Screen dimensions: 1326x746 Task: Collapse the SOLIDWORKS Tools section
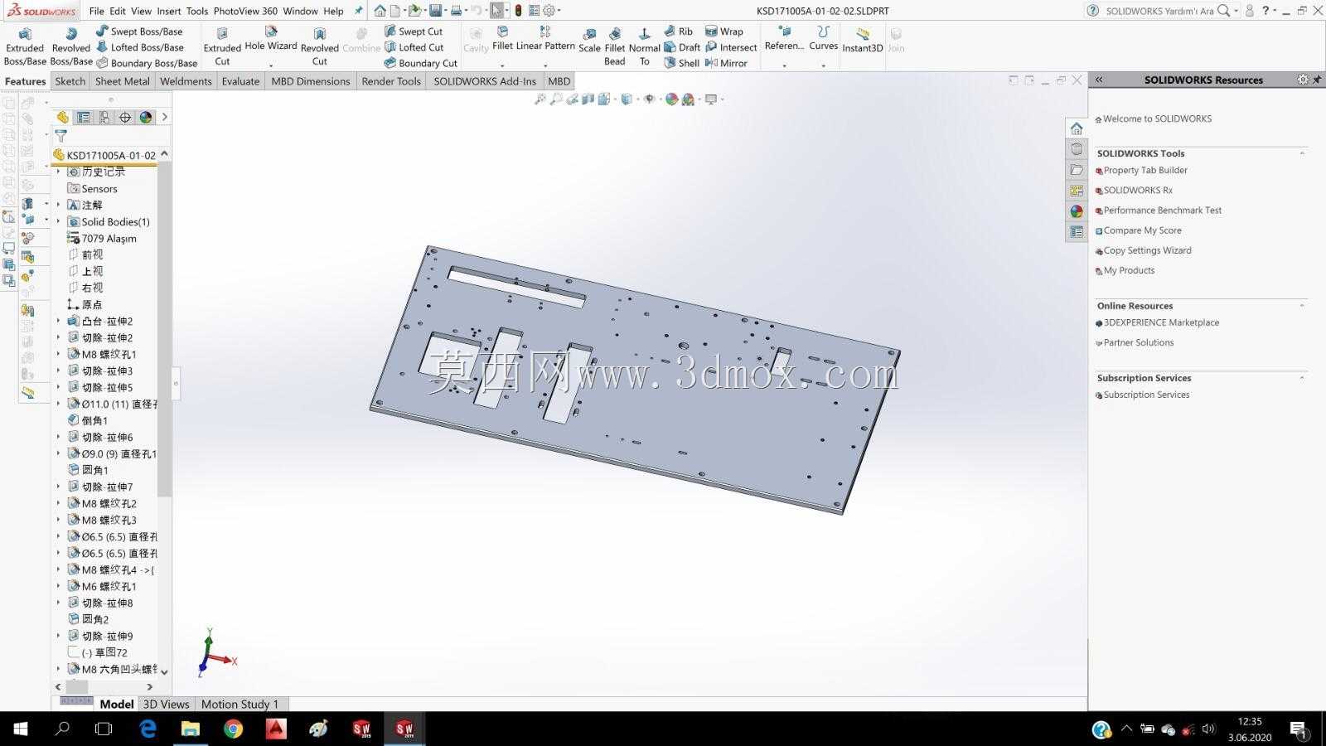pos(1302,153)
